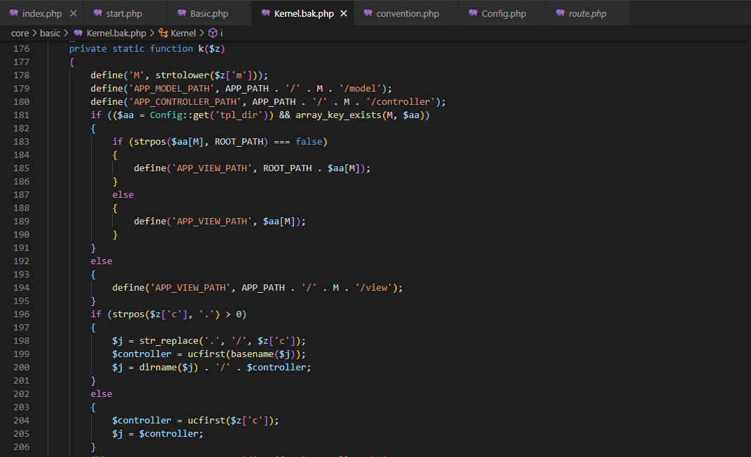Viewport: 751px width, 457px height.
Task: Click the PHP icon on Config.php tab
Action: point(473,13)
